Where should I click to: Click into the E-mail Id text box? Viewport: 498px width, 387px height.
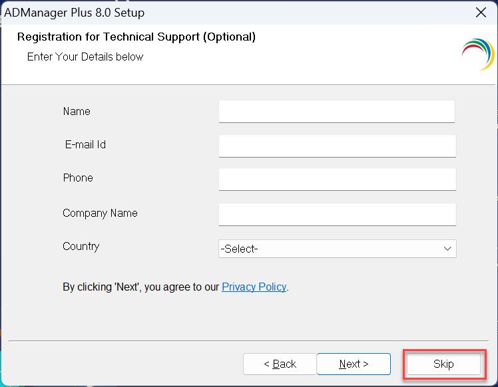click(336, 146)
